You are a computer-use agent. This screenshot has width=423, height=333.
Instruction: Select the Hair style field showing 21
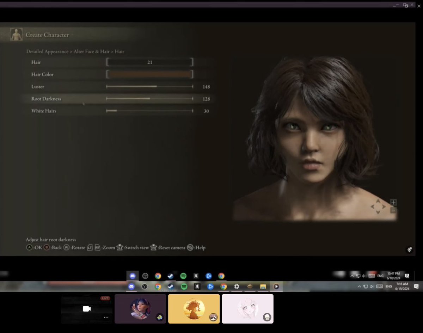click(150, 62)
